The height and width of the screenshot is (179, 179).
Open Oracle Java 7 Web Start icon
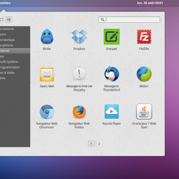[144, 111]
